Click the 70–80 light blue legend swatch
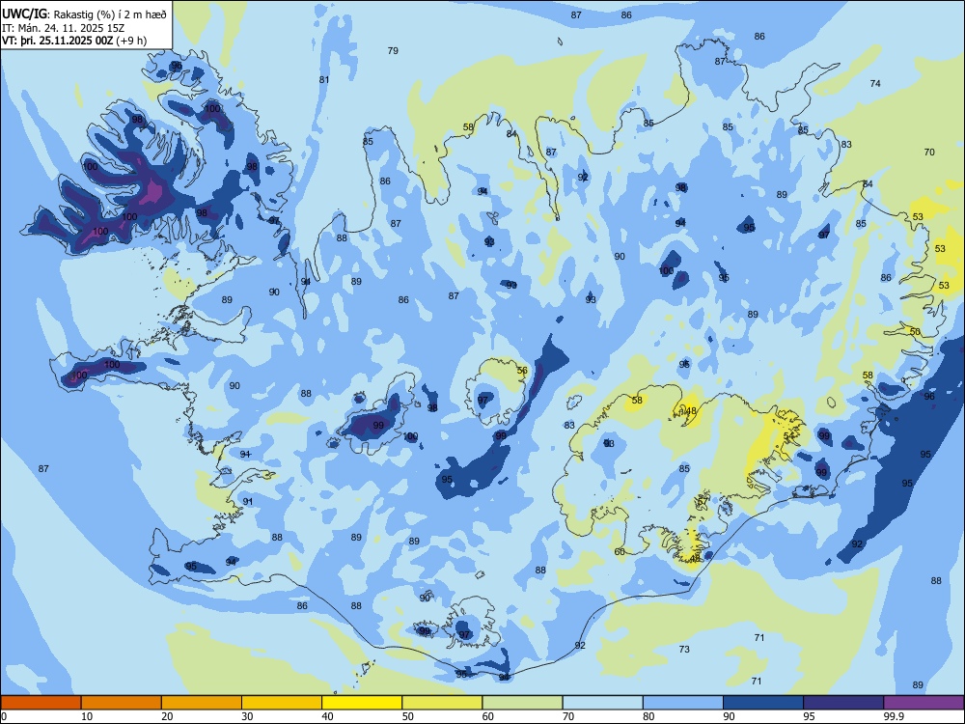This screenshot has width=965, height=724. 602,703
